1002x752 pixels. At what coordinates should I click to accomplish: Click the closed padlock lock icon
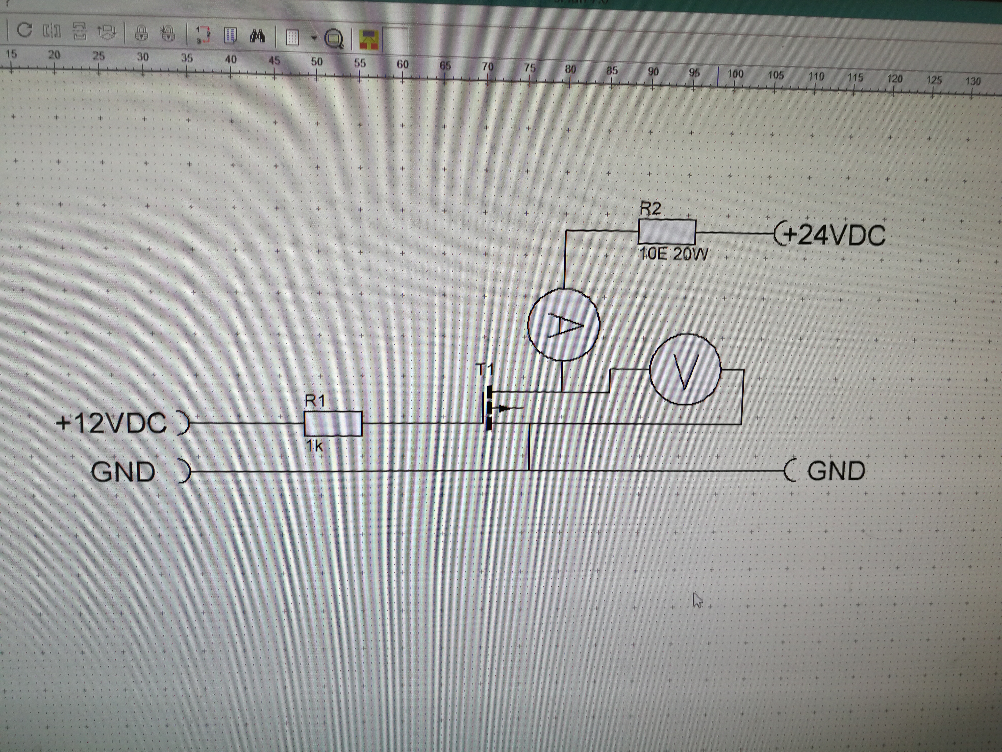click(x=142, y=33)
